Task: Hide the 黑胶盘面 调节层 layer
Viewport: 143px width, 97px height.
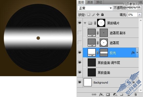Action: coord(80,62)
